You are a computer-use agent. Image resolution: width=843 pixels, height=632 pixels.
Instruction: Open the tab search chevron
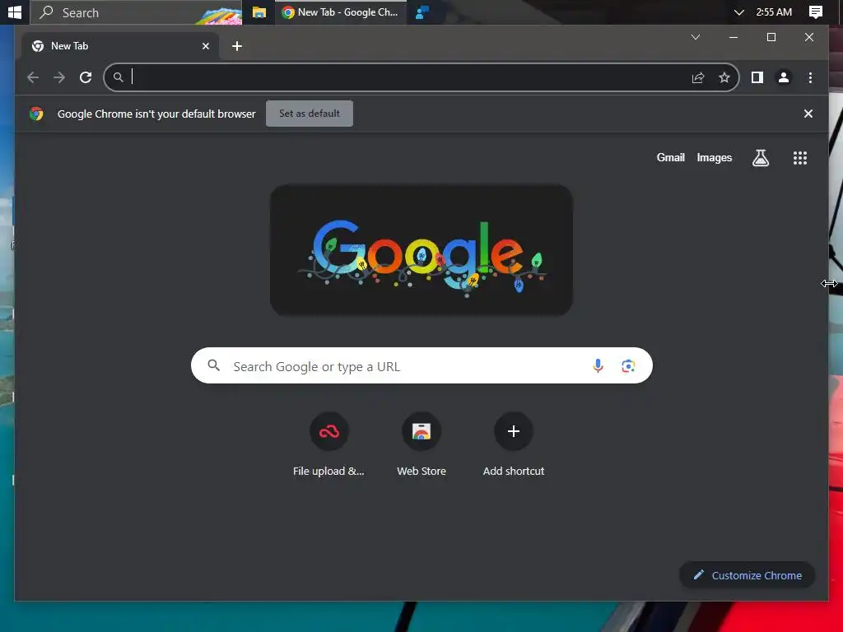coord(695,37)
